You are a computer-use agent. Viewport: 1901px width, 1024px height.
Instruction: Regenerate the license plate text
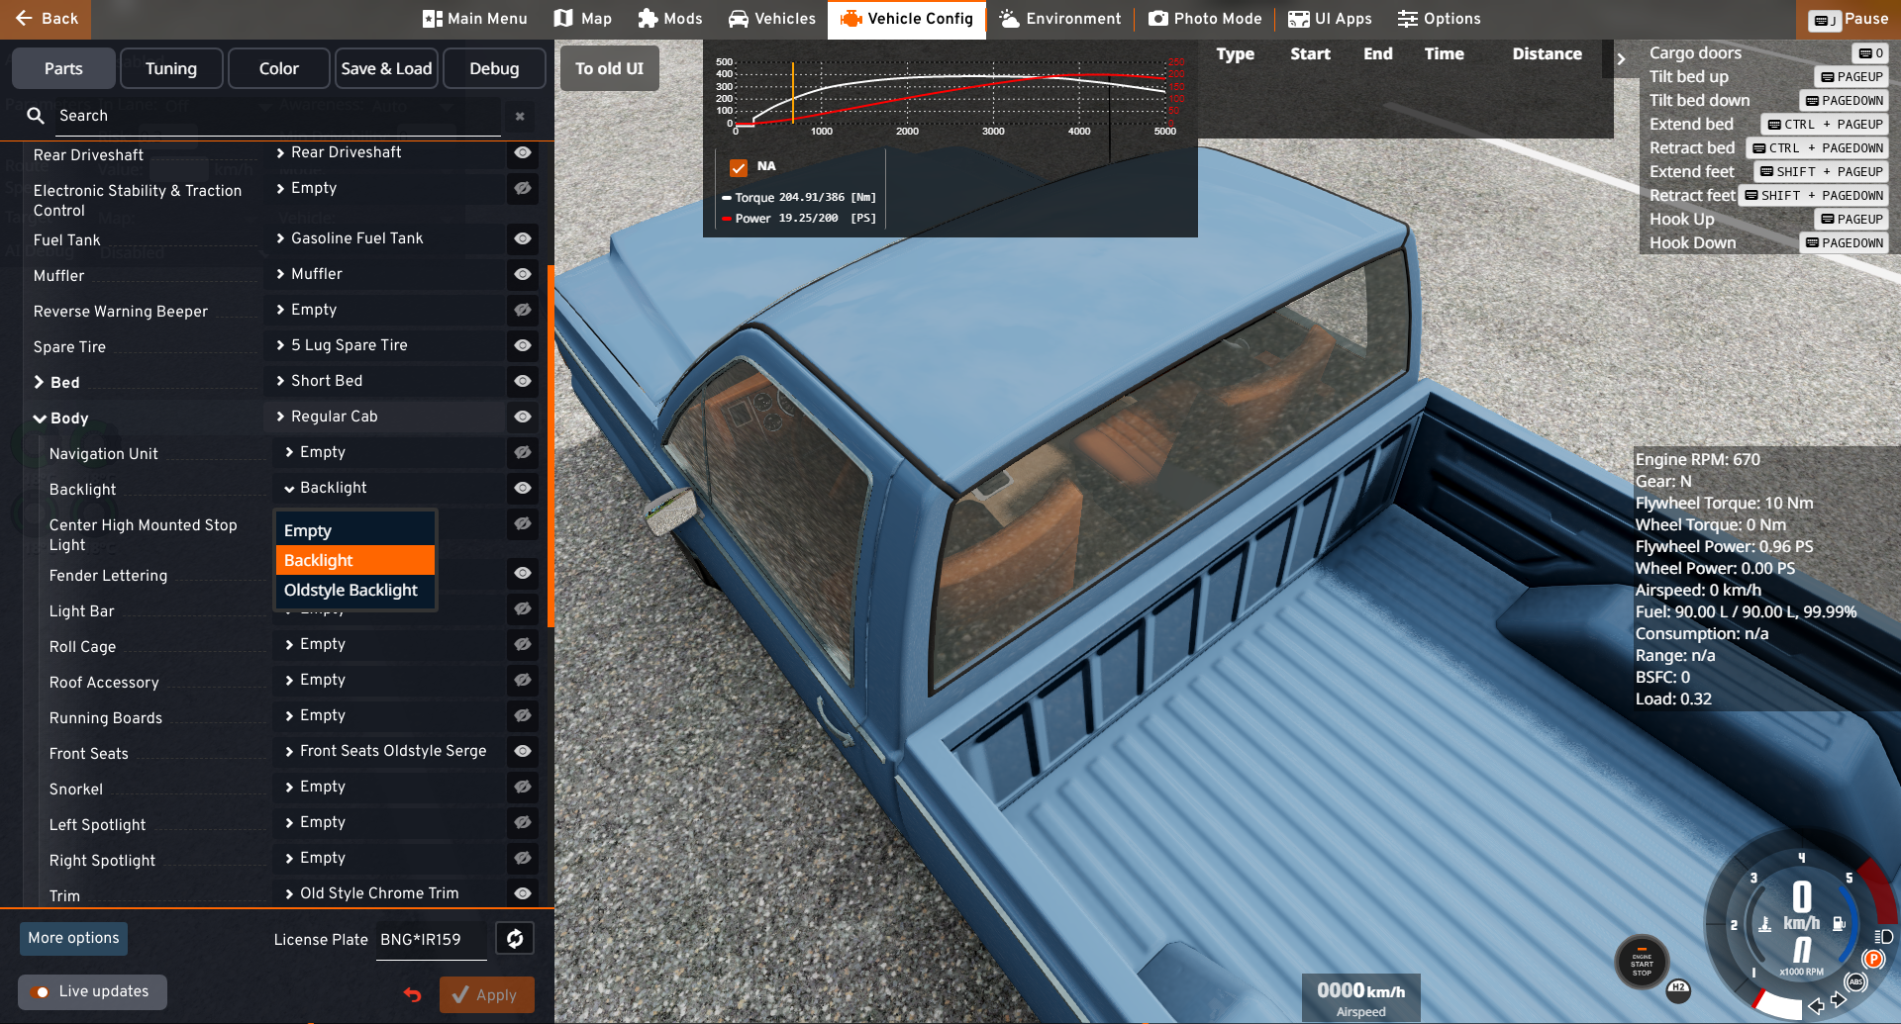point(515,939)
